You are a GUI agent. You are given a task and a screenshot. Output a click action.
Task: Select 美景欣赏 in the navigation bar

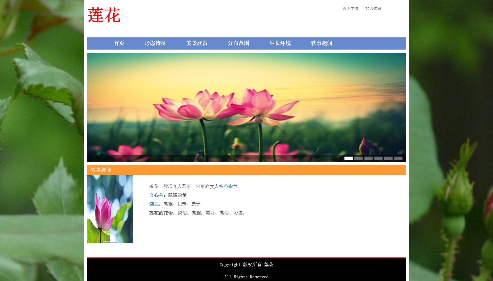[197, 43]
